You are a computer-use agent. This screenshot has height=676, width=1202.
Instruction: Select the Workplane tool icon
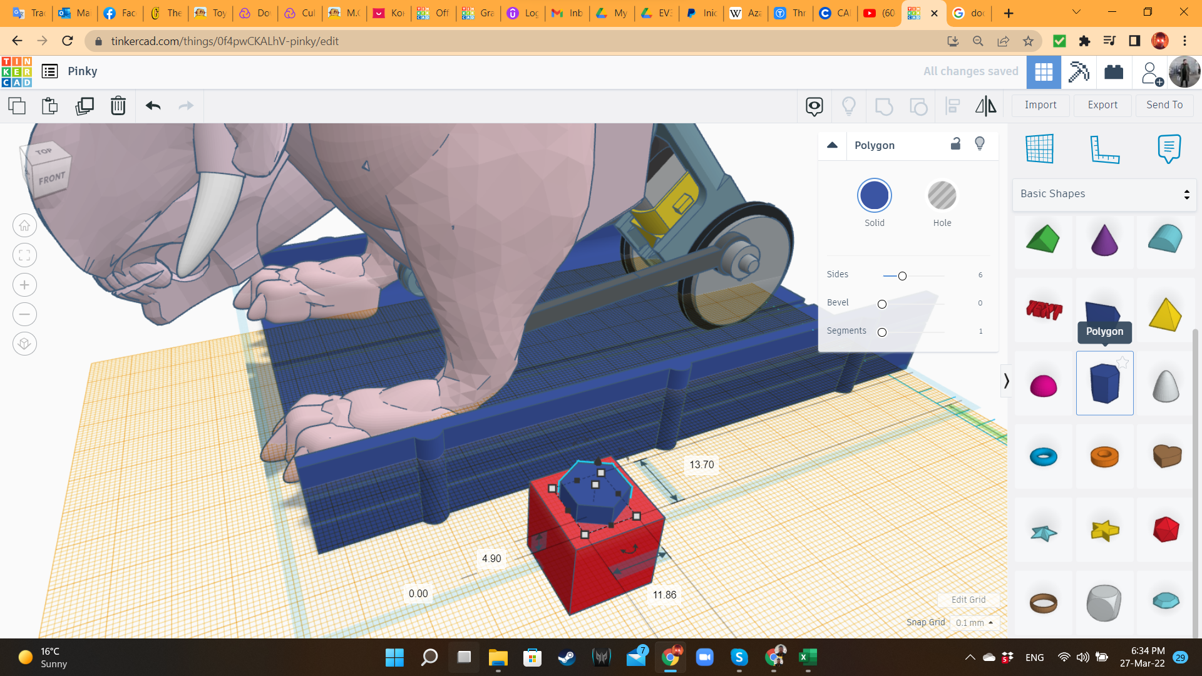(x=1040, y=149)
